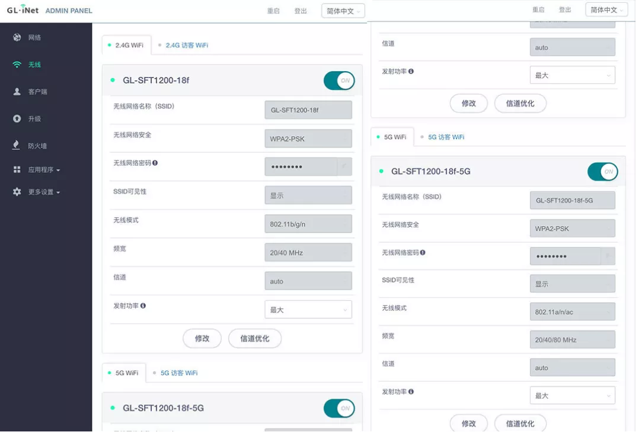This screenshot has height=435, width=639.
Task: Open right 5G 发射功率 最大 dropdown
Action: (x=572, y=395)
